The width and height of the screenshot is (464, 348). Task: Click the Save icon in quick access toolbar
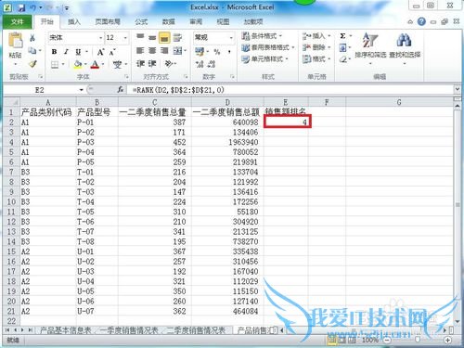(21, 7)
